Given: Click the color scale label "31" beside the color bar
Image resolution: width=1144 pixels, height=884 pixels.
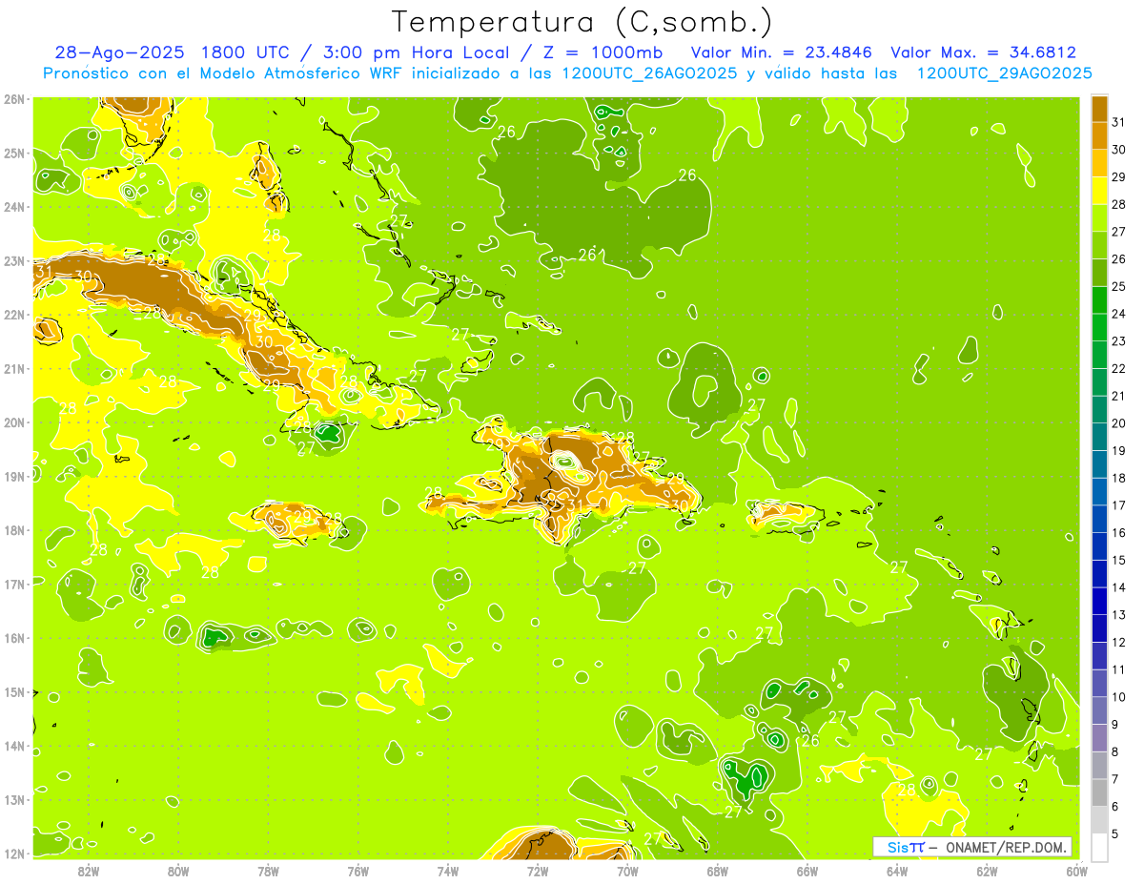Looking at the screenshot, I should pyautogui.click(x=1119, y=122).
